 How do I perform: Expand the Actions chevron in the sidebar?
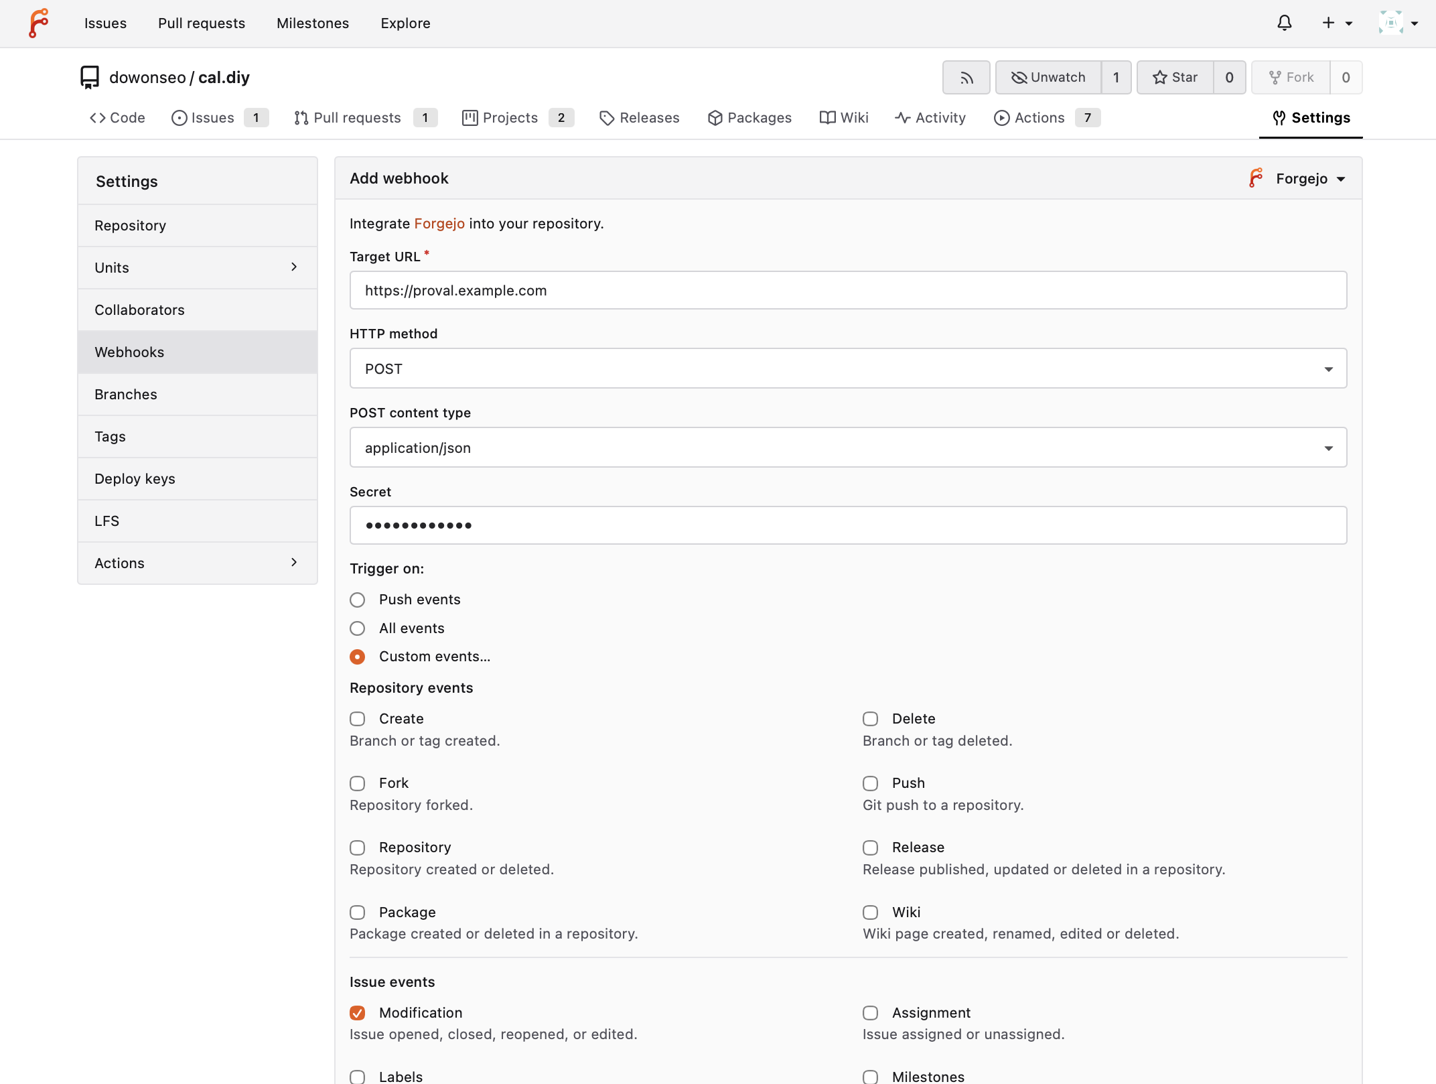pyautogui.click(x=293, y=563)
